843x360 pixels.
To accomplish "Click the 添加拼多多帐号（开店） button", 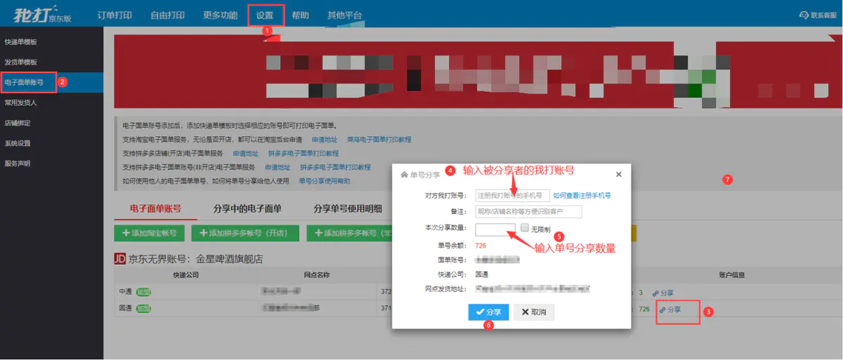I will click(x=245, y=233).
